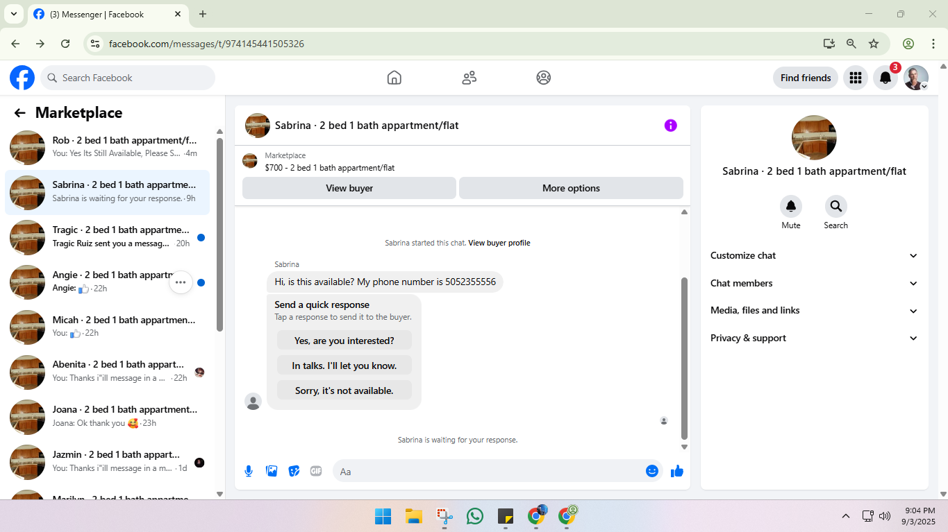Open Angie's conversation
This screenshot has height=532, width=948.
click(x=108, y=282)
